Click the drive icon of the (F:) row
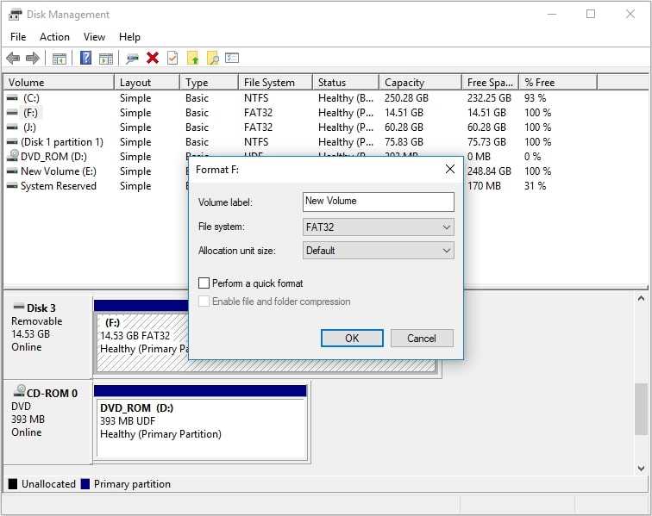652x516 pixels. click(x=12, y=113)
